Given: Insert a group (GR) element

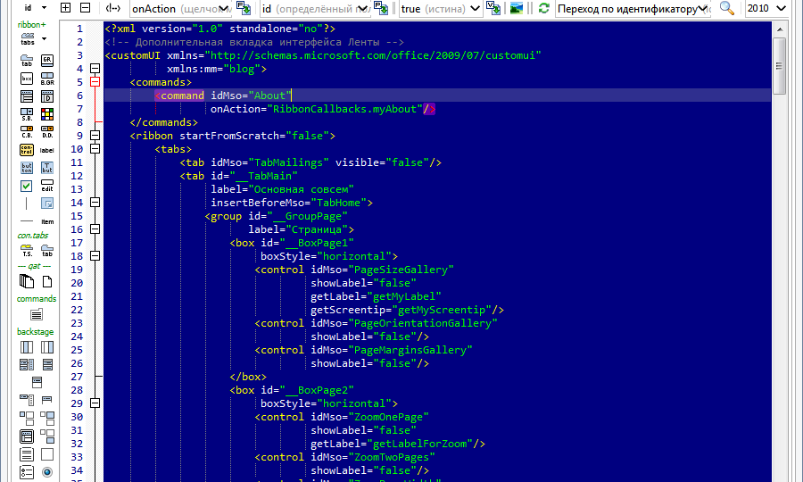Looking at the screenshot, I should pos(47,61).
